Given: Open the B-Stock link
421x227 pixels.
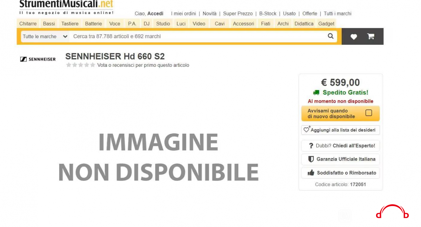Looking at the screenshot, I should 268,14.
